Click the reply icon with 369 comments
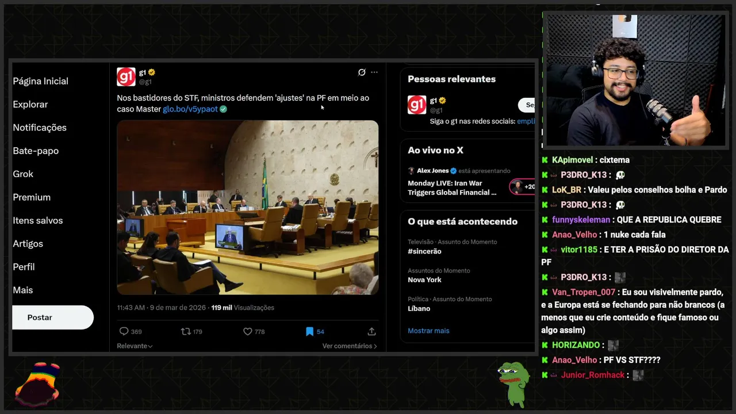 tap(124, 331)
